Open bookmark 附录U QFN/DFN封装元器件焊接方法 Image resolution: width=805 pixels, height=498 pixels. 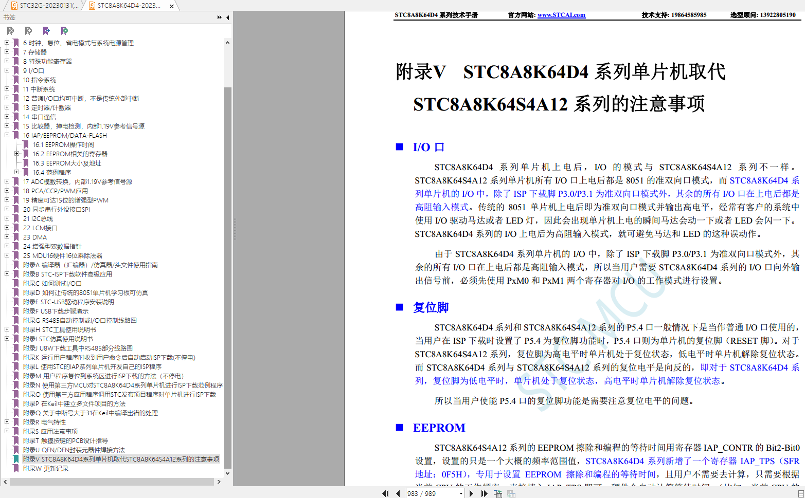click(74, 450)
